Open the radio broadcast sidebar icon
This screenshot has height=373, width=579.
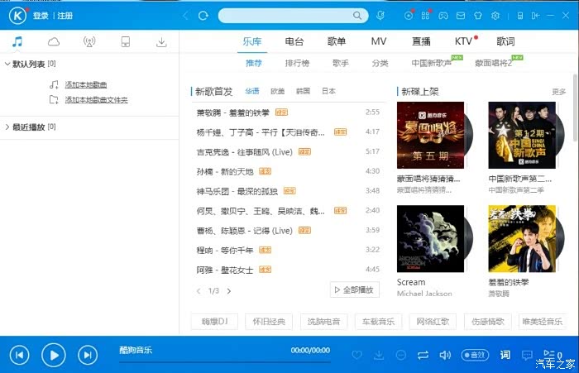[89, 41]
